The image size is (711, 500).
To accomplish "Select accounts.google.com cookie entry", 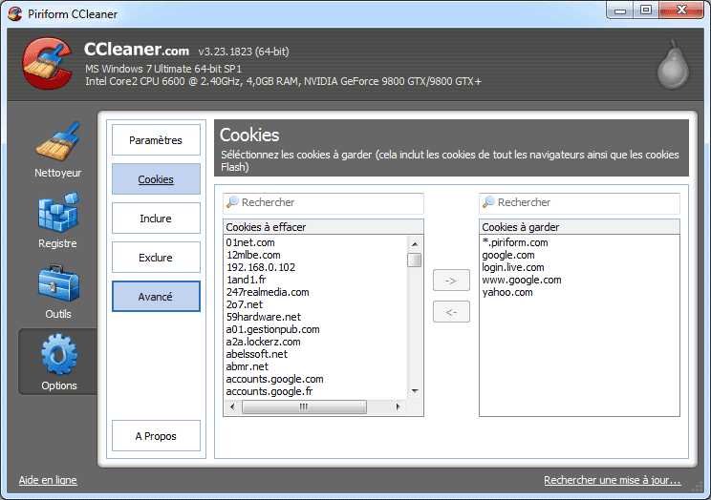I will [274, 379].
